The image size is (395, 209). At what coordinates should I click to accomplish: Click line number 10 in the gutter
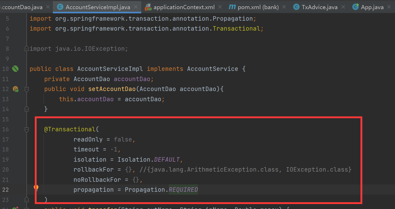5,69
